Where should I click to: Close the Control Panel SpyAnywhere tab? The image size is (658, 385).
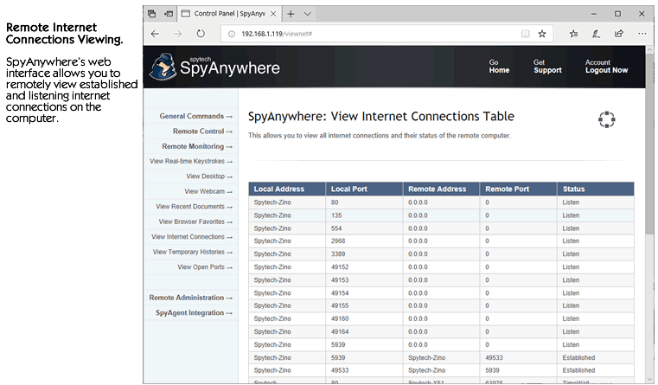point(273,14)
